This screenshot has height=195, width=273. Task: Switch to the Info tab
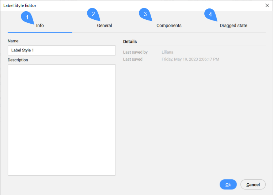coord(40,26)
